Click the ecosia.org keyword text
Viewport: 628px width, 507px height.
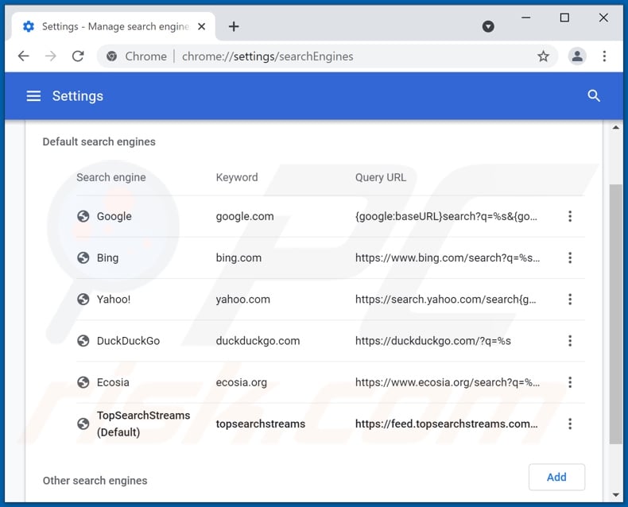click(x=241, y=382)
